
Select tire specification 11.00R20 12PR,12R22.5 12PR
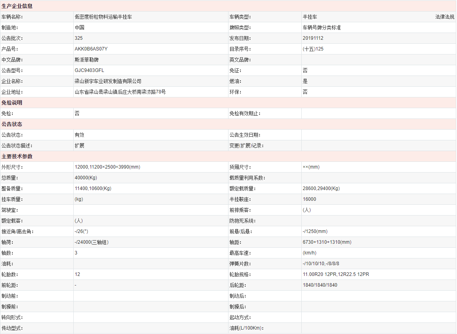coord(336,274)
